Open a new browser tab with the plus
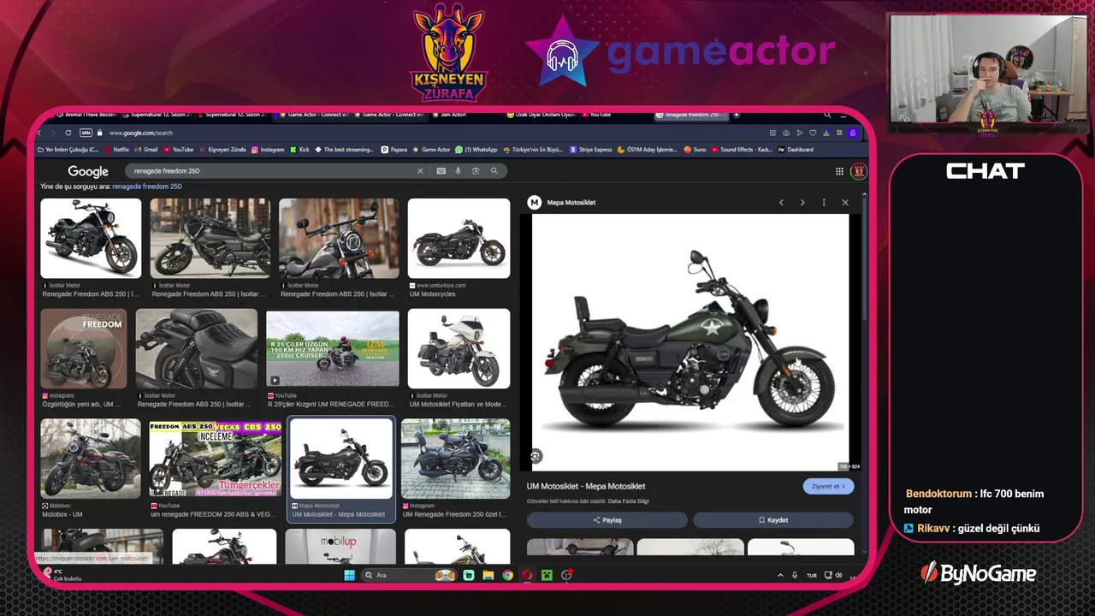 tap(736, 115)
